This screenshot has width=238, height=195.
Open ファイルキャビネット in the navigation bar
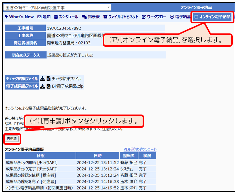[x=121, y=17]
